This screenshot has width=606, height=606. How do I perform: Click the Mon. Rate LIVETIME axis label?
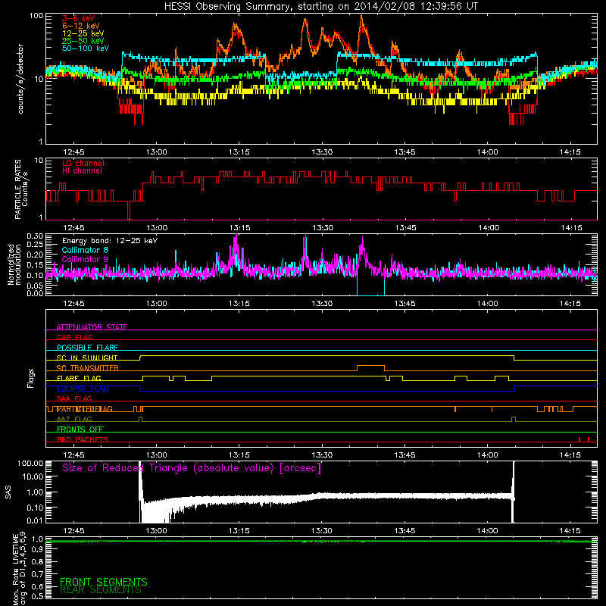point(20,567)
